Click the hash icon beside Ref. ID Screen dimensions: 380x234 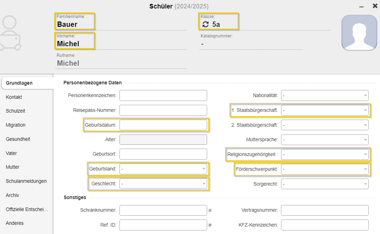tap(210, 225)
